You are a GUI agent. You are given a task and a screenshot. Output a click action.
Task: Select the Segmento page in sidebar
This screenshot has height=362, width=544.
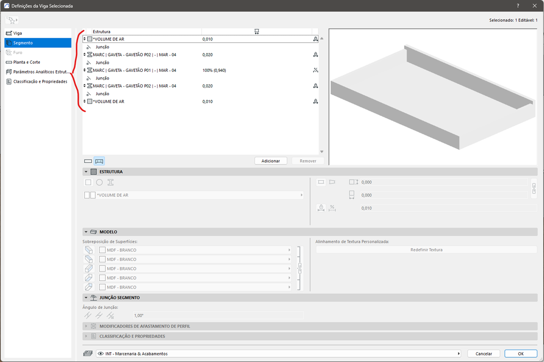click(x=38, y=43)
